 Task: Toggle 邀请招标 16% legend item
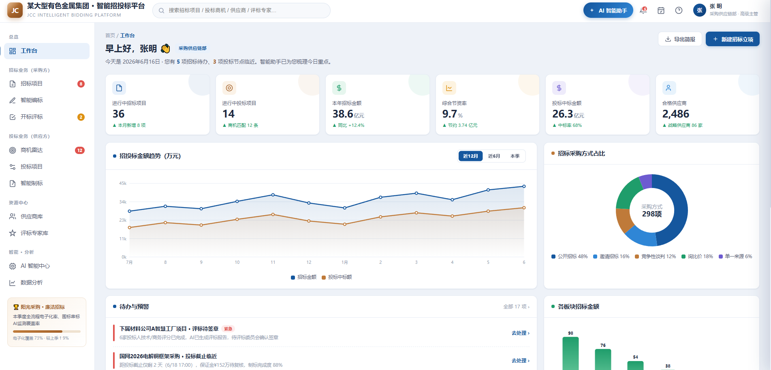point(611,257)
